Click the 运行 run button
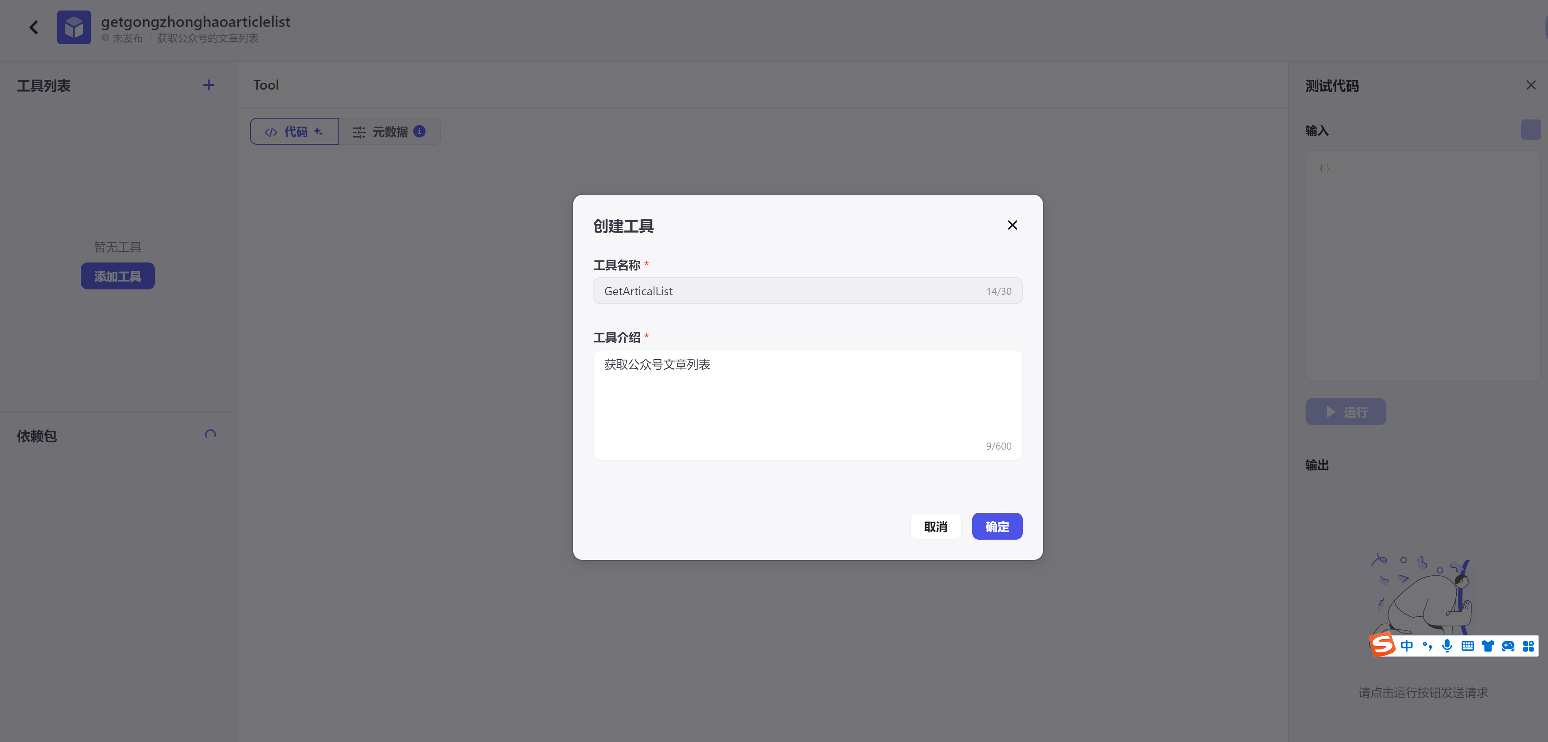The image size is (1548, 742). click(1346, 412)
